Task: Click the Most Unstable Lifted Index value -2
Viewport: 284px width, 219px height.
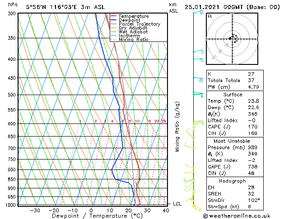Action: pyautogui.click(x=251, y=160)
